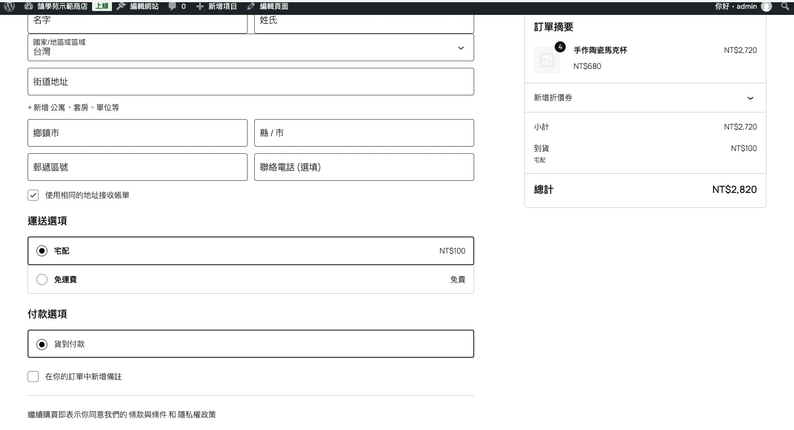The width and height of the screenshot is (794, 430).
Task: Open the 鵠學苑示範商店 site menu
Action: [56, 7]
